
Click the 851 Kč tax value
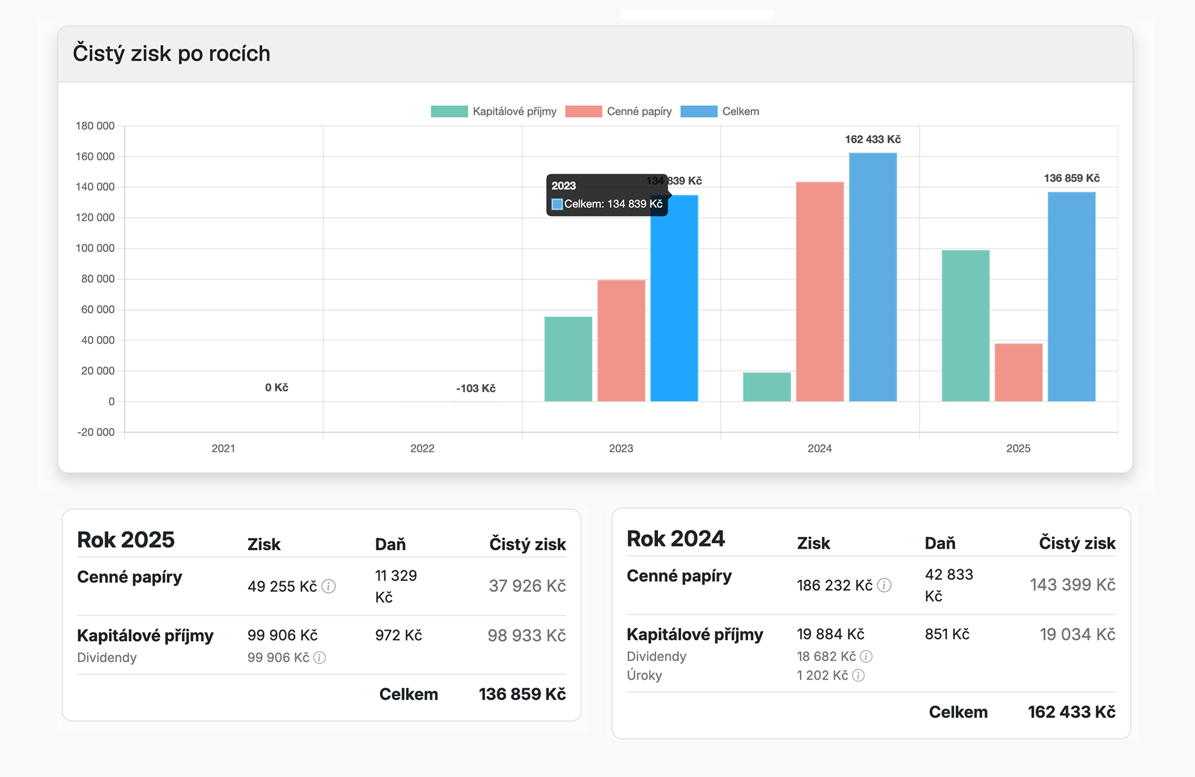(x=947, y=634)
